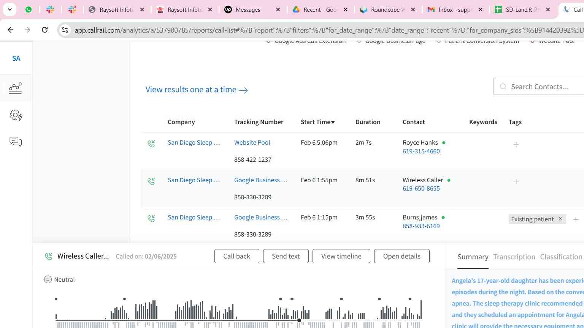Image resolution: width=584 pixels, height=328 pixels.
Task: Click the inbound call icon beside Wireless Caller title
Action: 49,256
